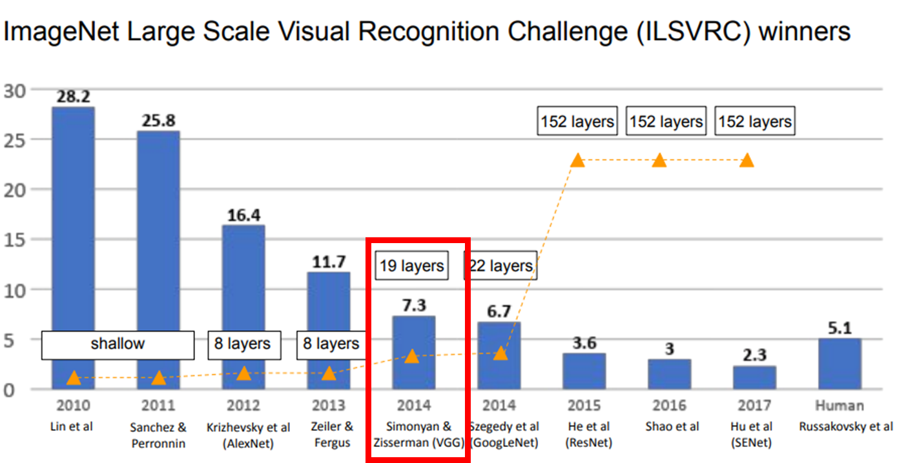Click the 25.8 value label
This screenshot has height=463, width=906.
(158, 121)
